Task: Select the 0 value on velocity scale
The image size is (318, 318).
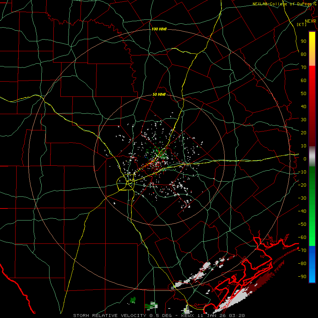Action: coord(305,159)
